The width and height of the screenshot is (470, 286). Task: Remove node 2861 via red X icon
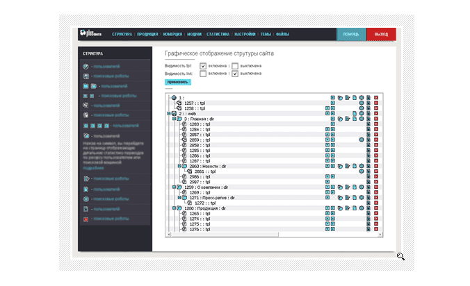[376, 171]
